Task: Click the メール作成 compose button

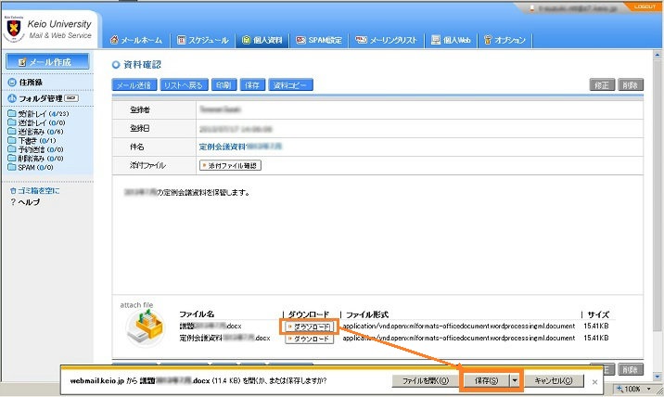Action: click(47, 62)
